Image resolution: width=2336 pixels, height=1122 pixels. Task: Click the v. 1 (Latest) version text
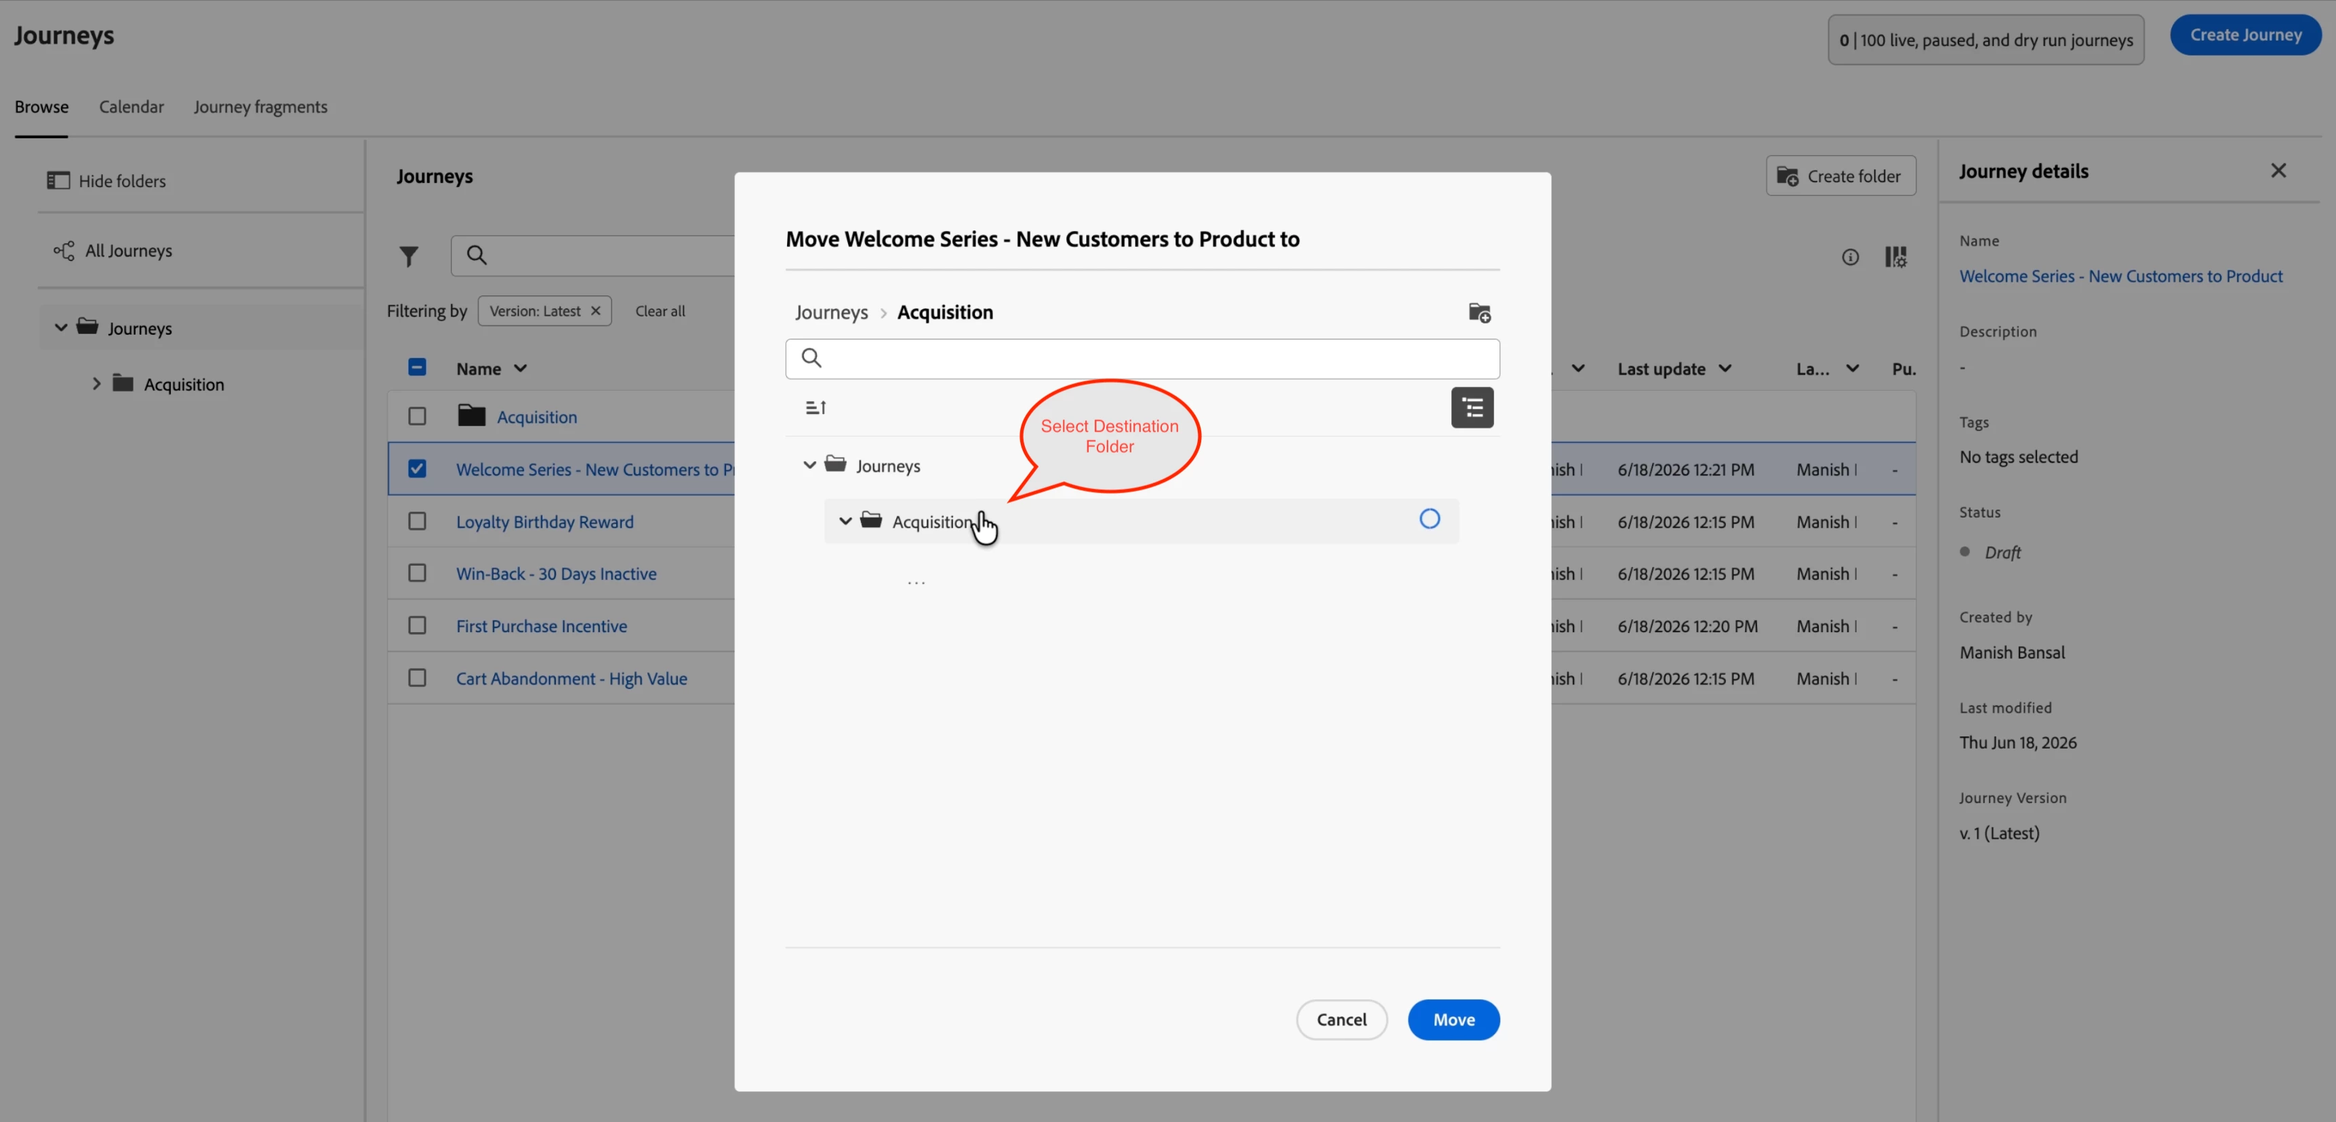[1998, 833]
